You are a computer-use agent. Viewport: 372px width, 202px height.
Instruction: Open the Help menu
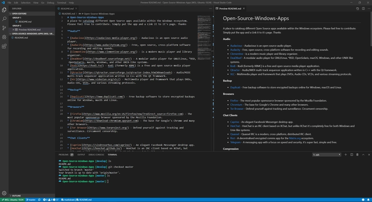pyautogui.click(x=71, y=3)
